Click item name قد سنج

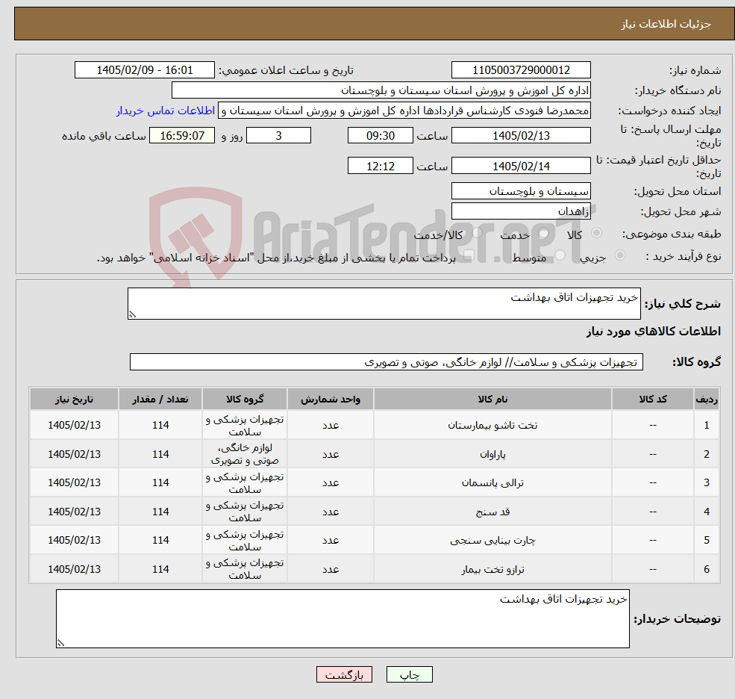(x=492, y=512)
